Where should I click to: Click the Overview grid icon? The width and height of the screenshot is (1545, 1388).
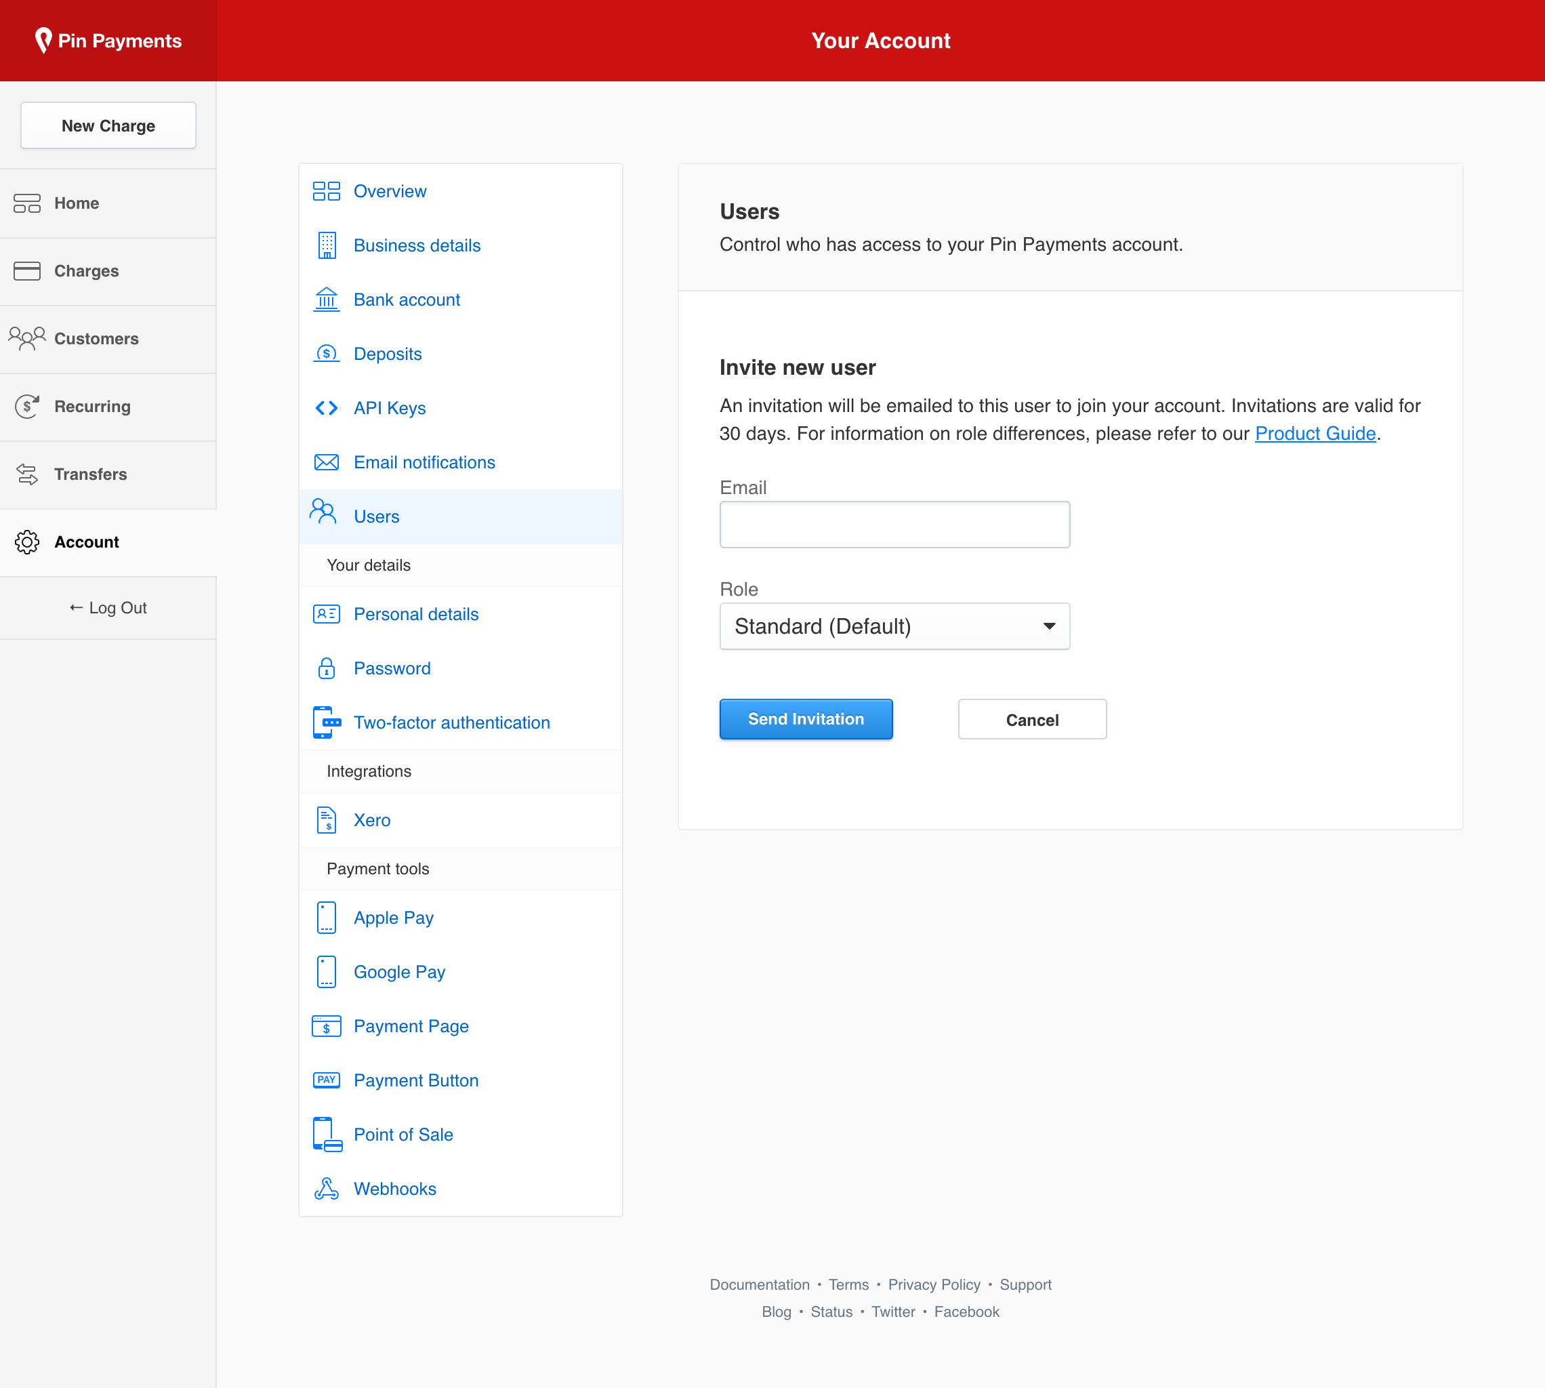(327, 191)
